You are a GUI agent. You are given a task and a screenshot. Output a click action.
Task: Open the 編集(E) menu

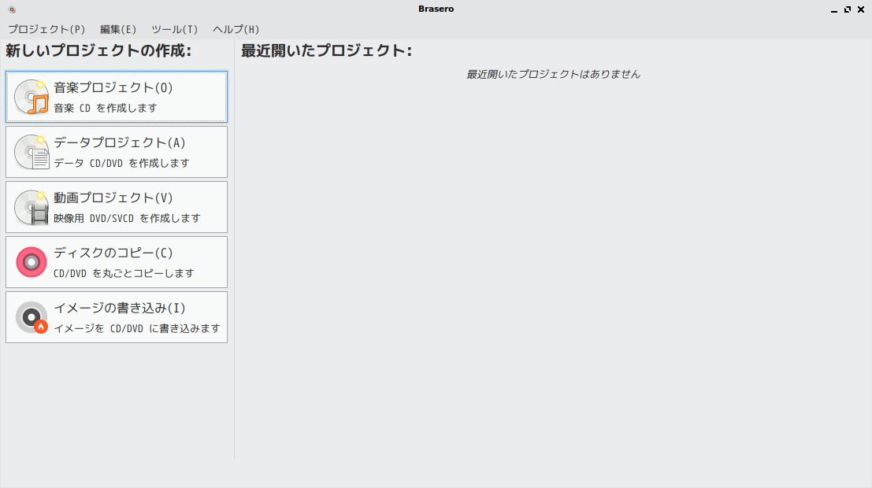(x=118, y=29)
